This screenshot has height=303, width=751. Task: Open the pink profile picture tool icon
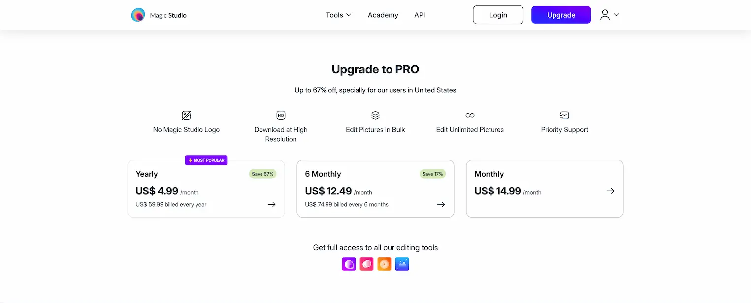click(366, 264)
